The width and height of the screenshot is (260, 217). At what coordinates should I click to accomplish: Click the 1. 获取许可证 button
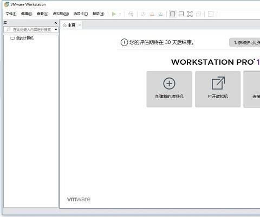coord(245,42)
